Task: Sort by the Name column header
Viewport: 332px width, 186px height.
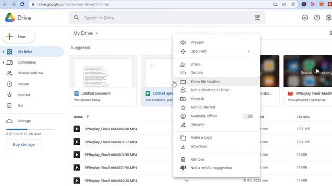Action: pos(78,117)
